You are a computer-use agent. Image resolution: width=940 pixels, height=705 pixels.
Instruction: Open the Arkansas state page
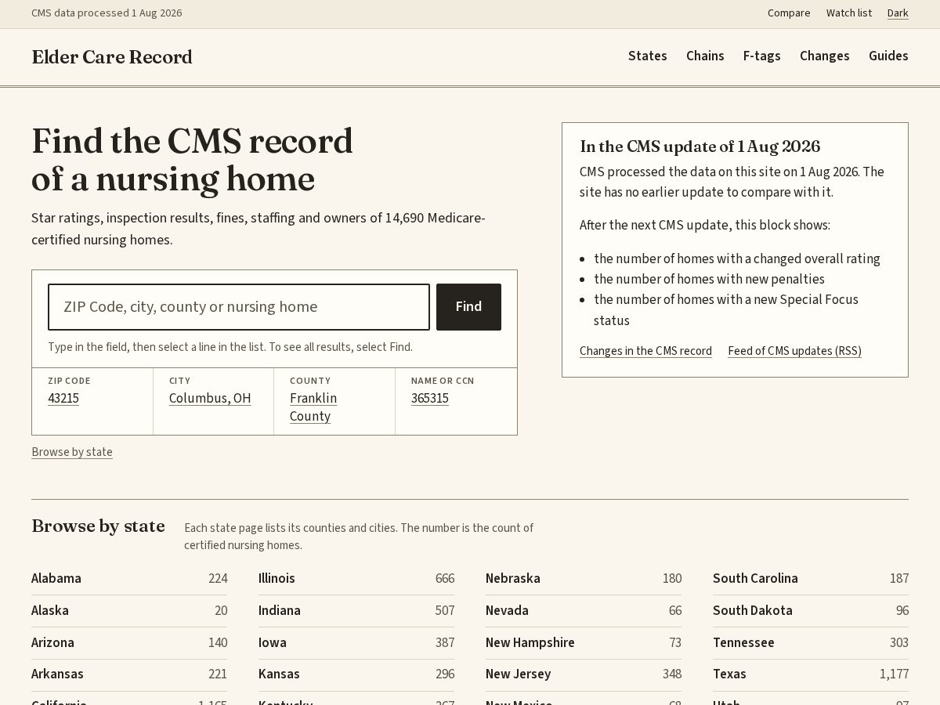coord(57,674)
